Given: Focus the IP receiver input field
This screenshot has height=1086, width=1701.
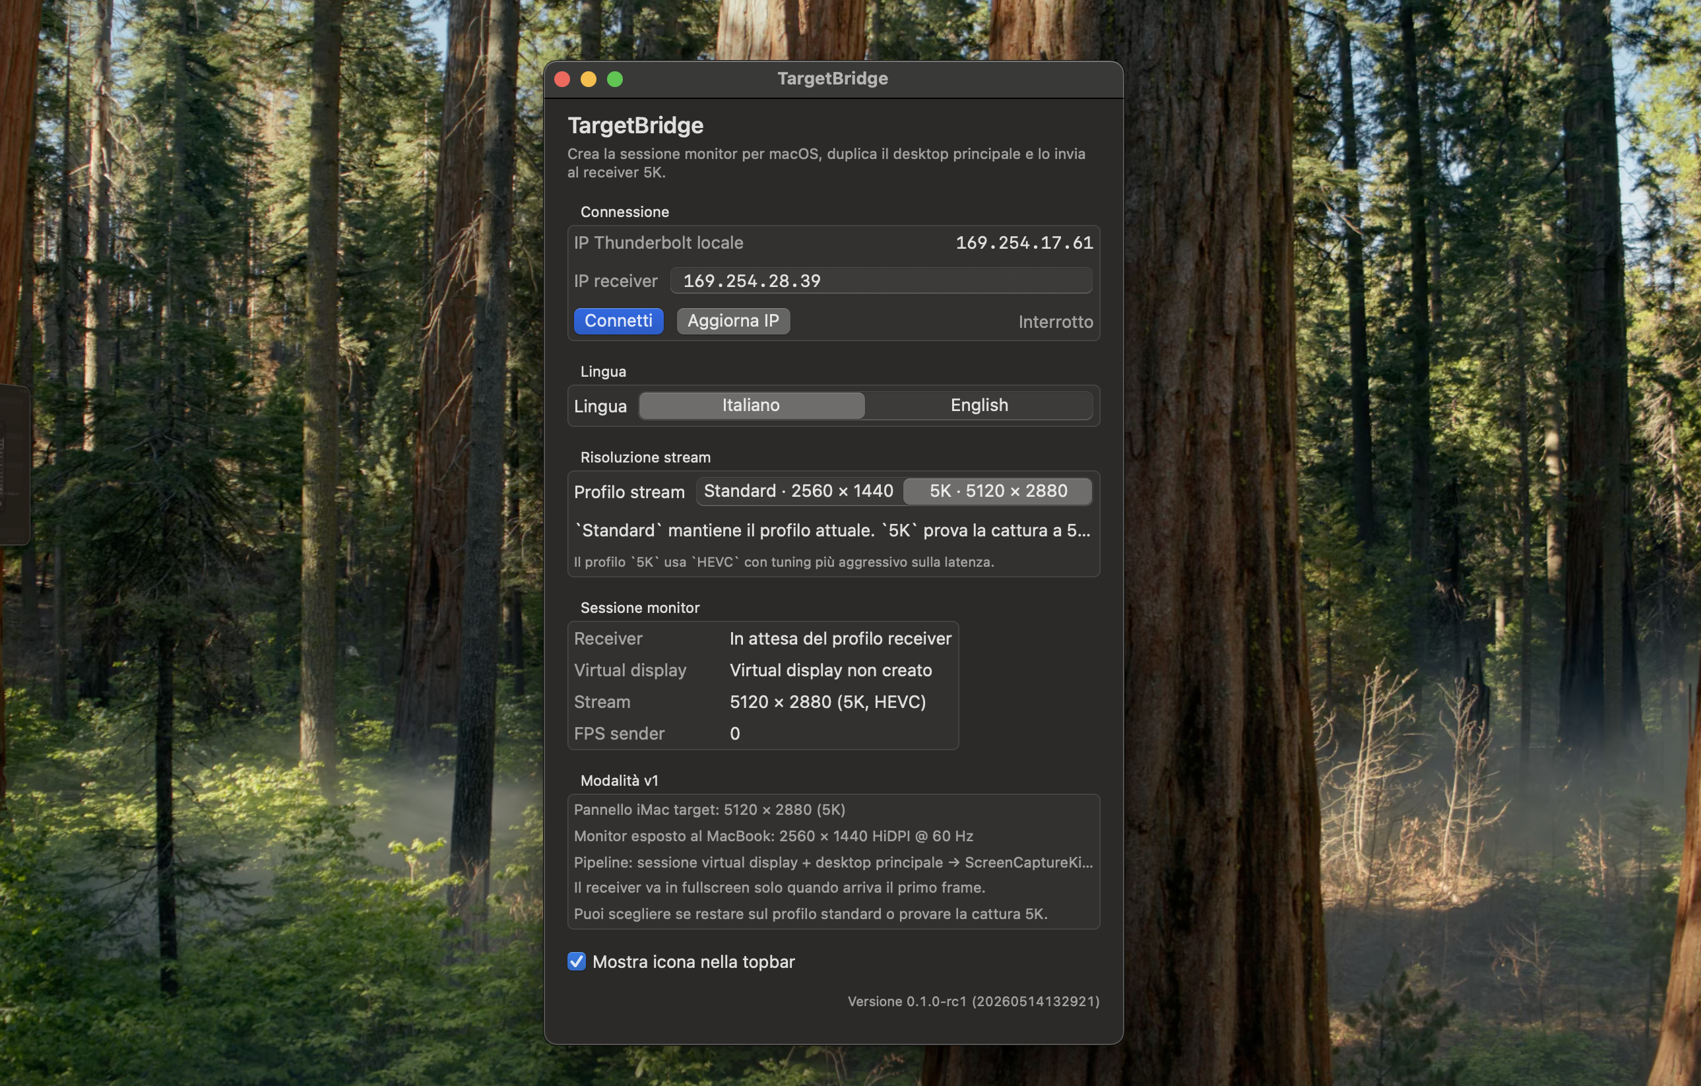Looking at the screenshot, I should [881, 280].
